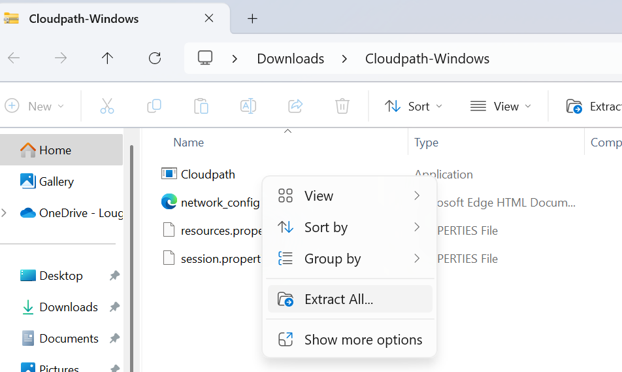
Task: Go up one folder level
Action: coord(108,58)
